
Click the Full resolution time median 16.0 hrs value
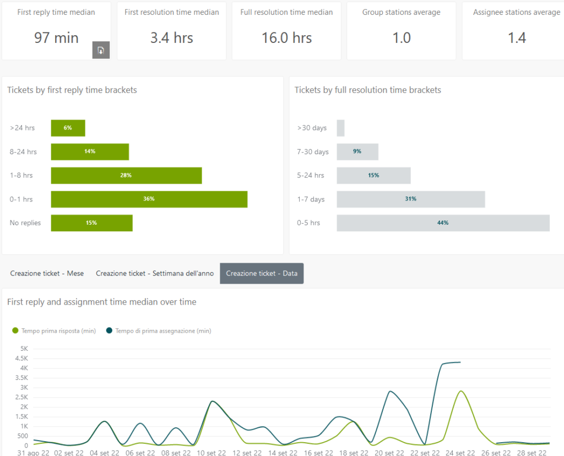pyautogui.click(x=286, y=38)
